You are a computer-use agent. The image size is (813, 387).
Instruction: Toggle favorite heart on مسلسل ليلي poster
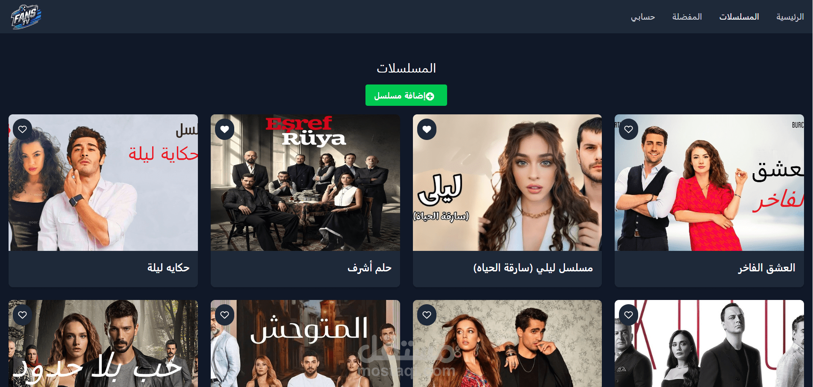[x=427, y=129]
